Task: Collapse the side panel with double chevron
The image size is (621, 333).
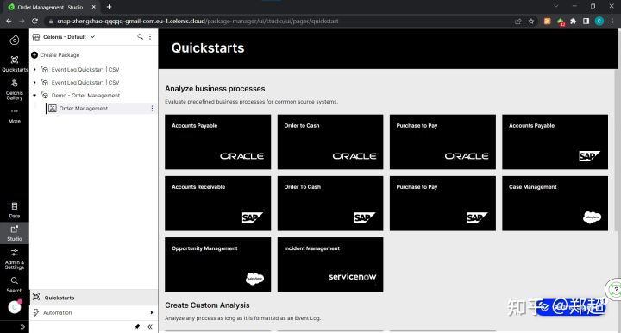Action: [150, 327]
